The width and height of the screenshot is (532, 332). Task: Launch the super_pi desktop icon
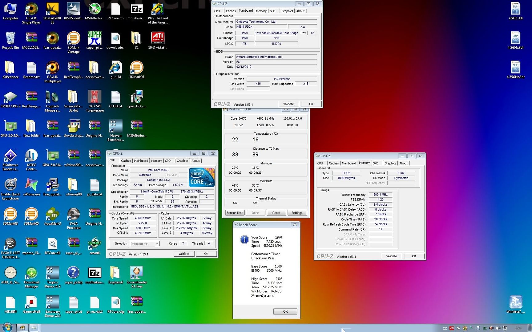pos(95,41)
